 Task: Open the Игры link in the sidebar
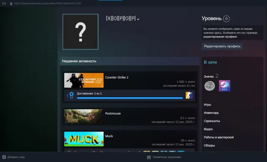(207, 105)
